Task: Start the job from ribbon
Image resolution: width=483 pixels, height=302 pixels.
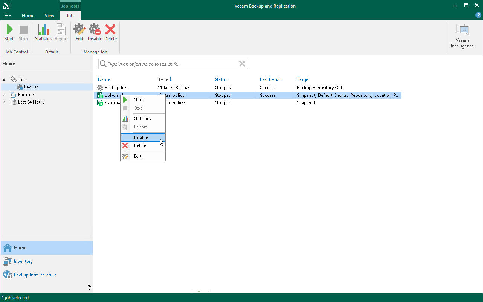Action: click(x=9, y=33)
